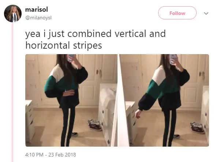This screenshot has height=162, width=220.
Task: Open marisol's profile avatar picture
Action: pos(13,14)
